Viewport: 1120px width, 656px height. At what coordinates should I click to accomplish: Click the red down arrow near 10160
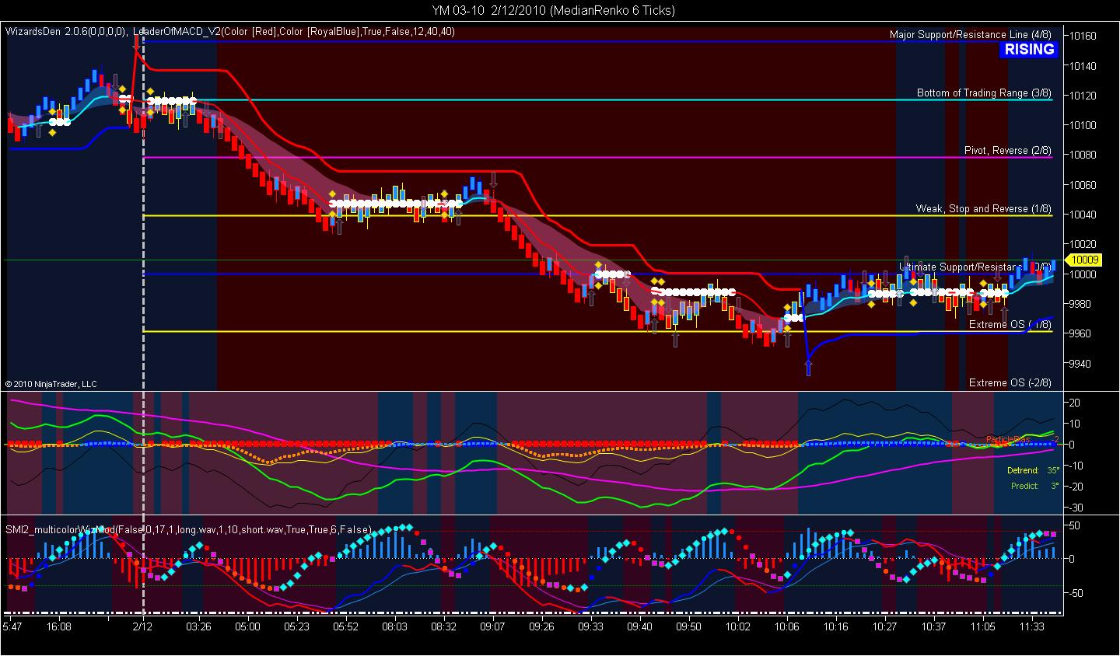tap(137, 43)
